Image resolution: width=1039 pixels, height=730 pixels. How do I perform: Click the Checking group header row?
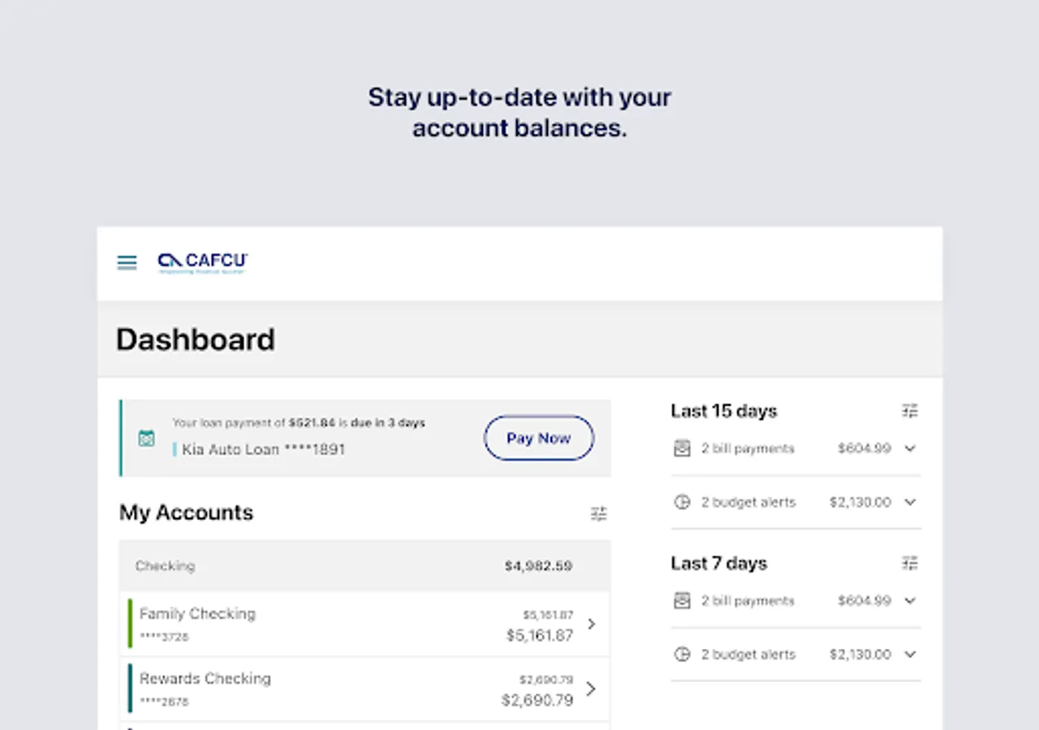pyautogui.click(x=364, y=566)
